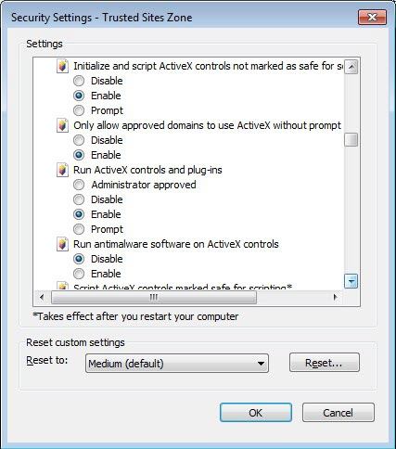Click the horizontal scrollbar thumb
This screenshot has width=396, height=449.
pyautogui.click(x=154, y=297)
